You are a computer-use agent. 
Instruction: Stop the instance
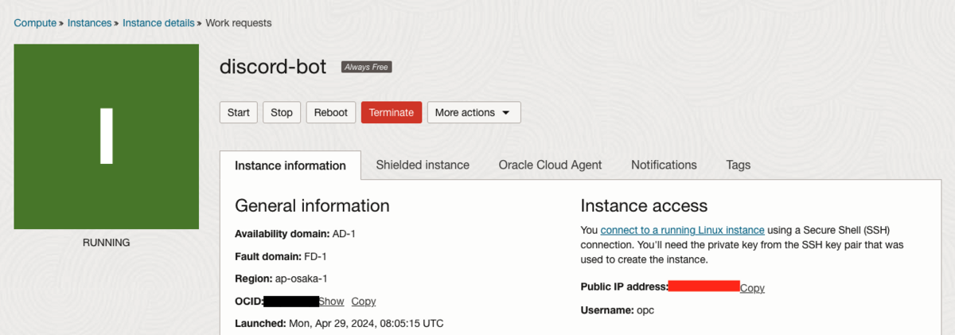tap(282, 113)
